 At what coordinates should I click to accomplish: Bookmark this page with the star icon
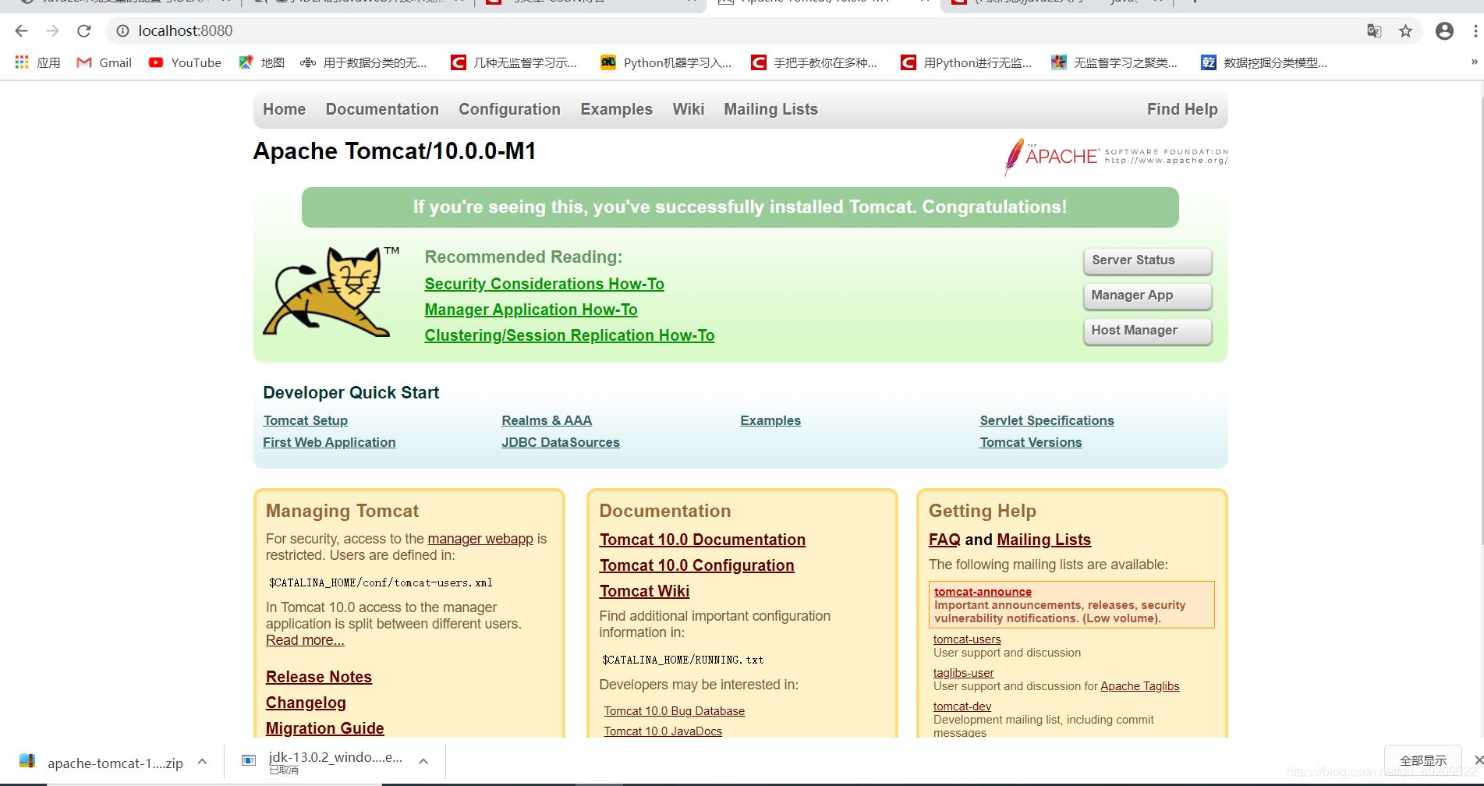tap(1405, 31)
